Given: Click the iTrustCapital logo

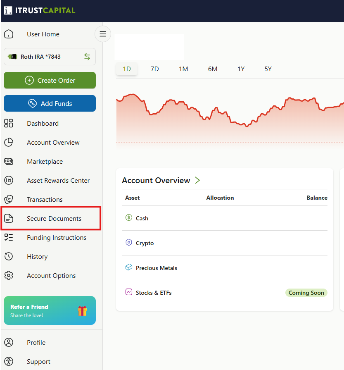Looking at the screenshot, I should tap(39, 10).
